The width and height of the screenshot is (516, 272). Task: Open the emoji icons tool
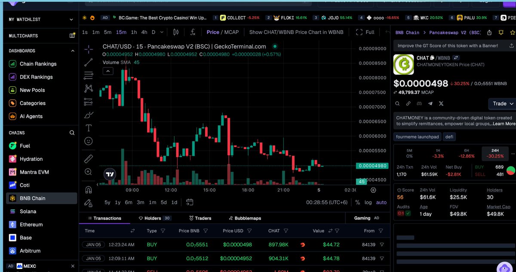click(89, 141)
